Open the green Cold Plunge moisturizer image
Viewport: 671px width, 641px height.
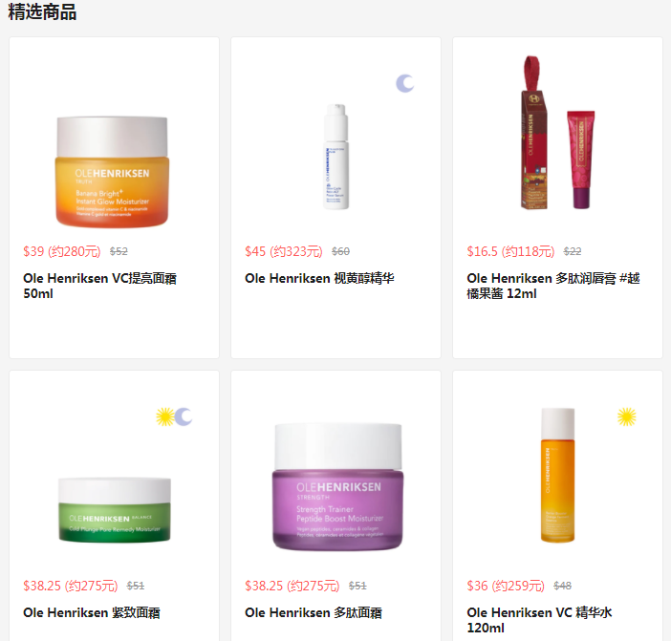click(115, 510)
